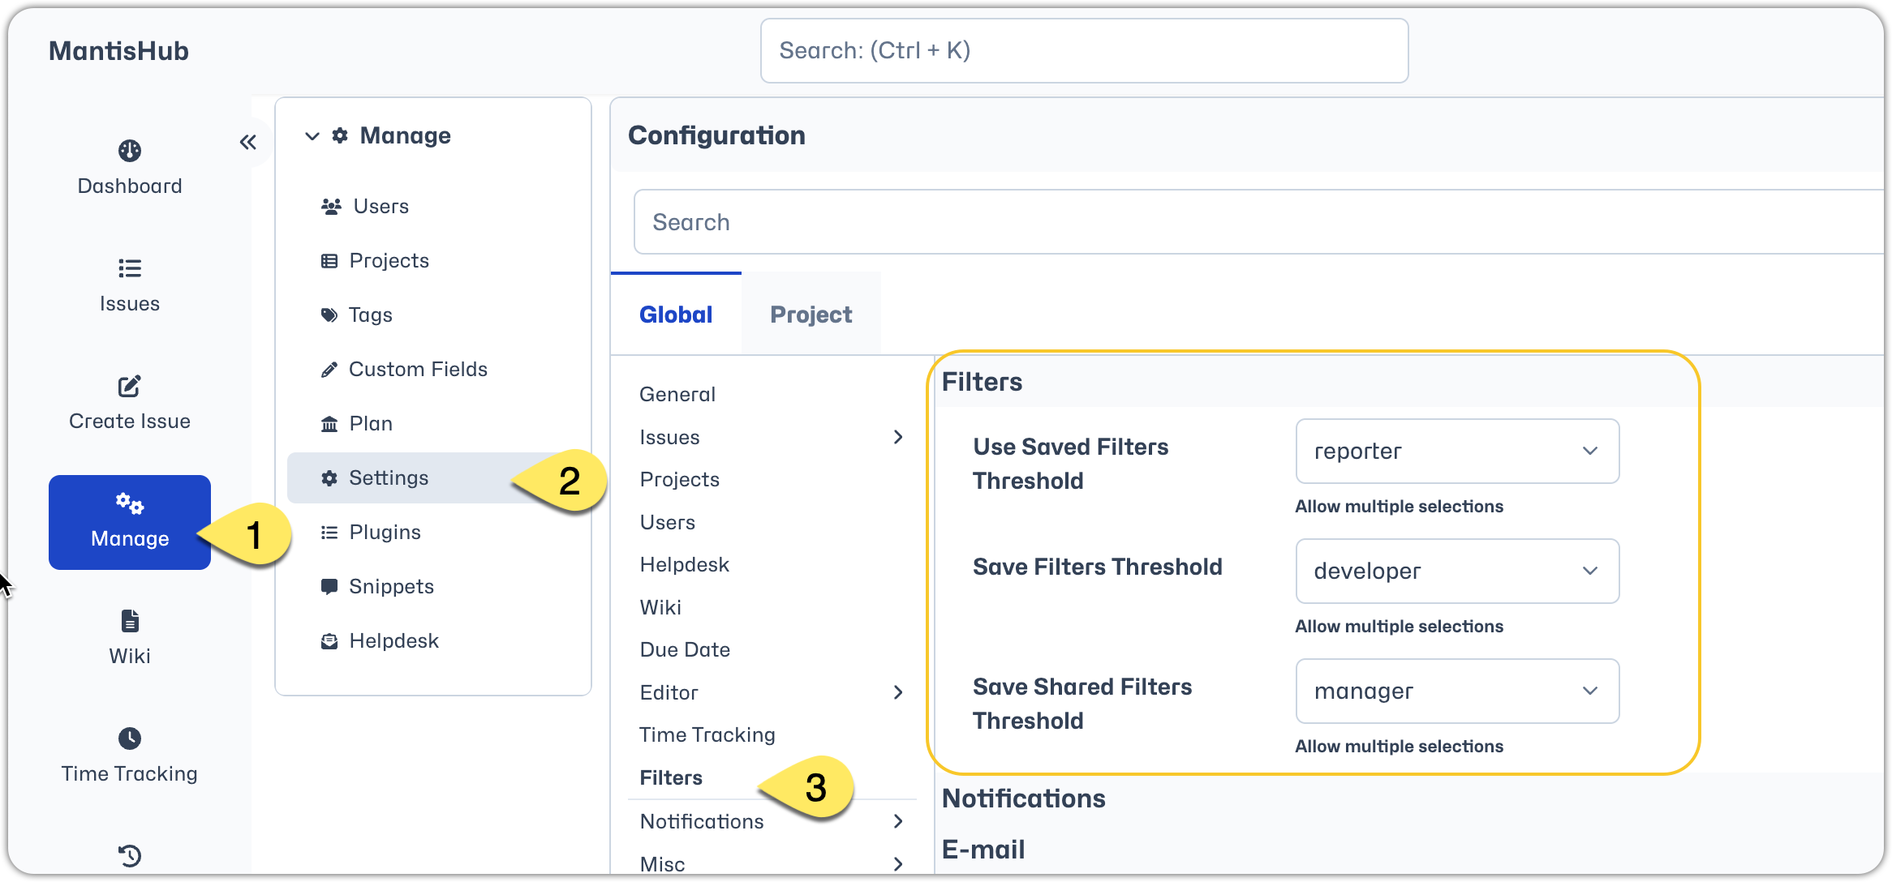The width and height of the screenshot is (1892, 882).
Task: Click the Users group icon
Action: pyautogui.click(x=331, y=207)
